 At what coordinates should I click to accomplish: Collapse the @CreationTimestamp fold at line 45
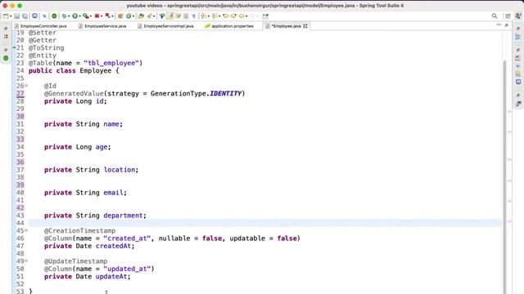tap(26, 230)
